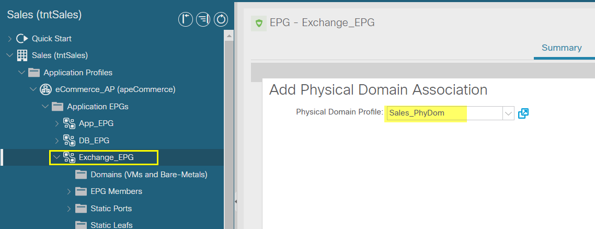The width and height of the screenshot is (595, 229).
Task: Click the first round navigation pane toolbar icon
Action: (x=186, y=19)
